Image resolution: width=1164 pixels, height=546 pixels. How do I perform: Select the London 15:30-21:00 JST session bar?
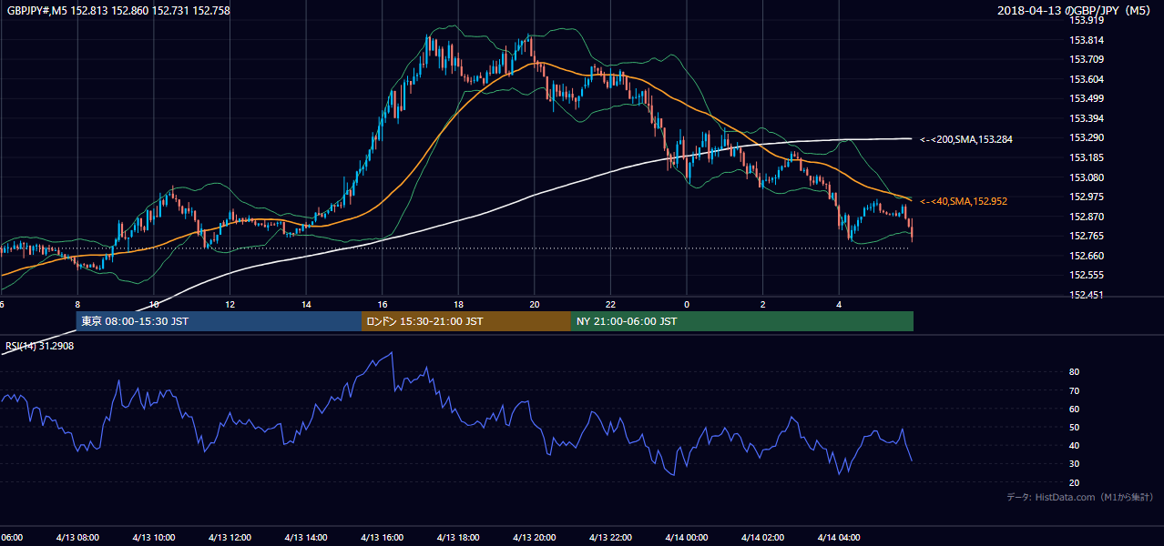[465, 321]
